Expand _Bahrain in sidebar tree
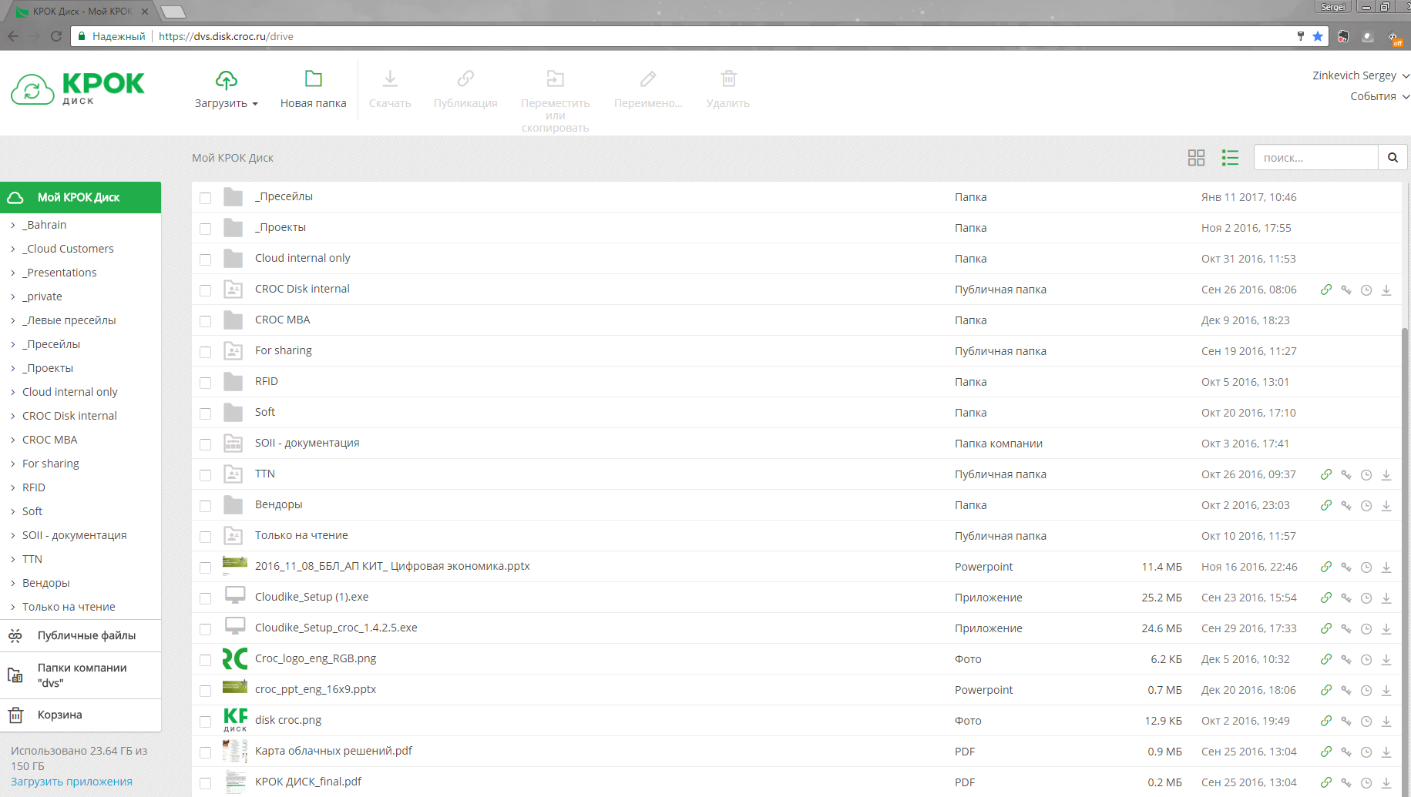Viewport: 1411px width, 797px height. (x=13, y=225)
